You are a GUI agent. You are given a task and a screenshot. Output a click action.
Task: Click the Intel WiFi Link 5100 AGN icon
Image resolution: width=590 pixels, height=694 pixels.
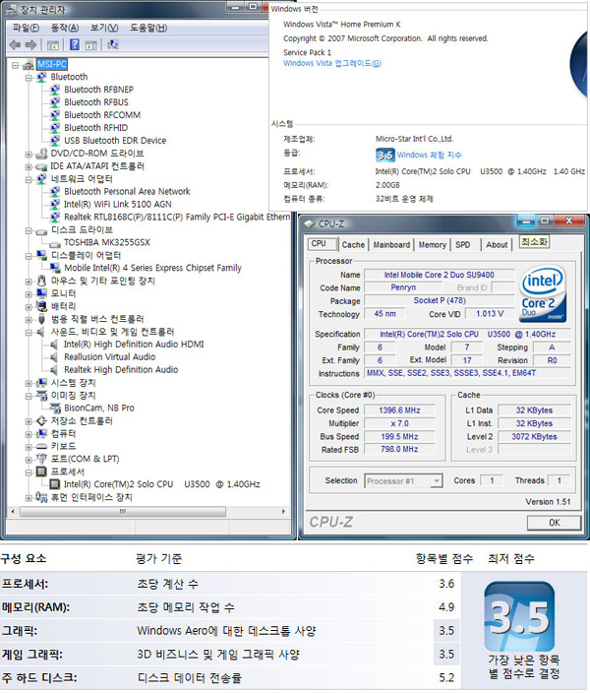(55, 205)
